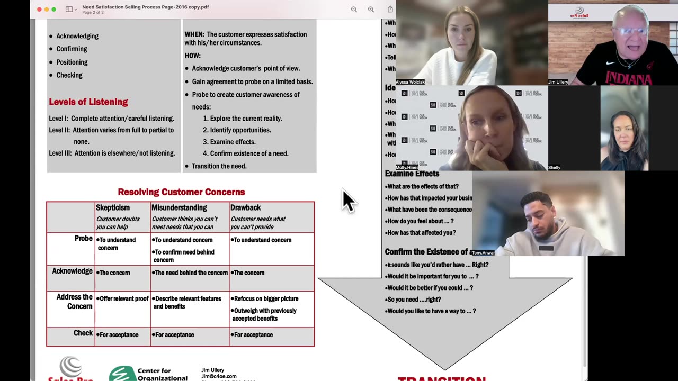Click the 'Resolving Customer Concerns' heading
This screenshot has height=381, width=678.
[181, 192]
